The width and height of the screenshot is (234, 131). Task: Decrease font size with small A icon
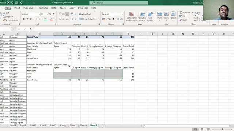coord(54,14)
